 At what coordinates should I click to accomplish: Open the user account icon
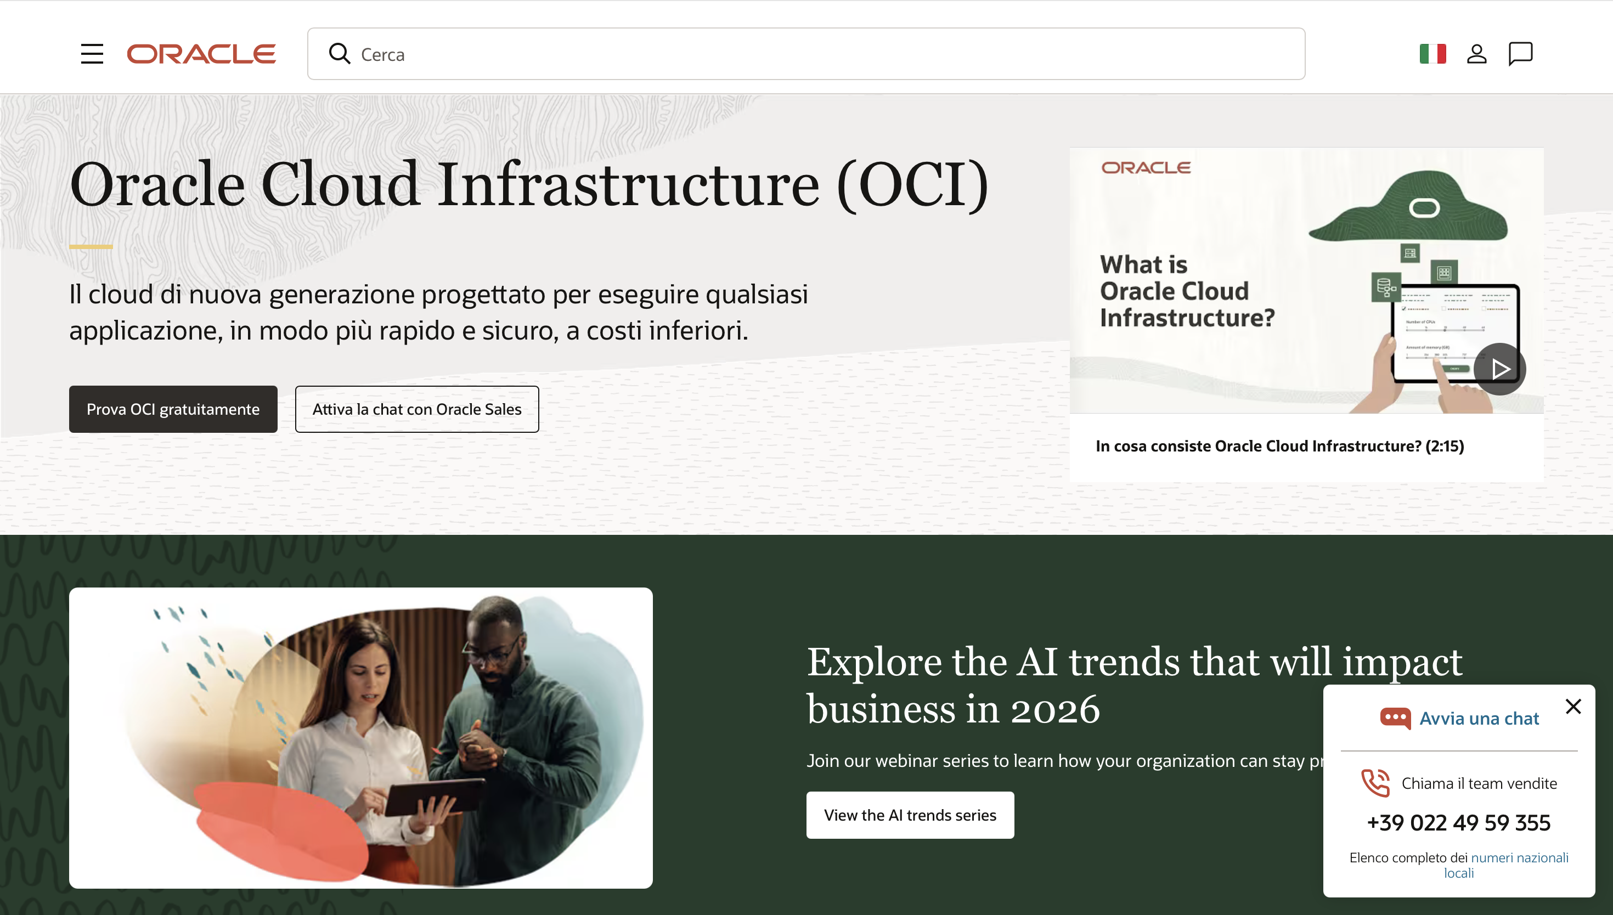click(x=1476, y=54)
